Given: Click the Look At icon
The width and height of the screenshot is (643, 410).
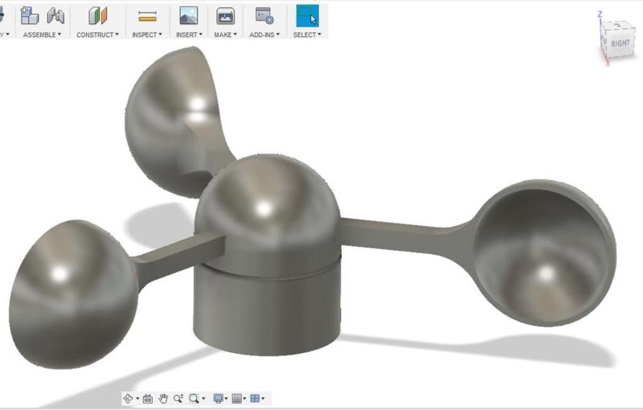Looking at the screenshot, I should pos(148,399).
